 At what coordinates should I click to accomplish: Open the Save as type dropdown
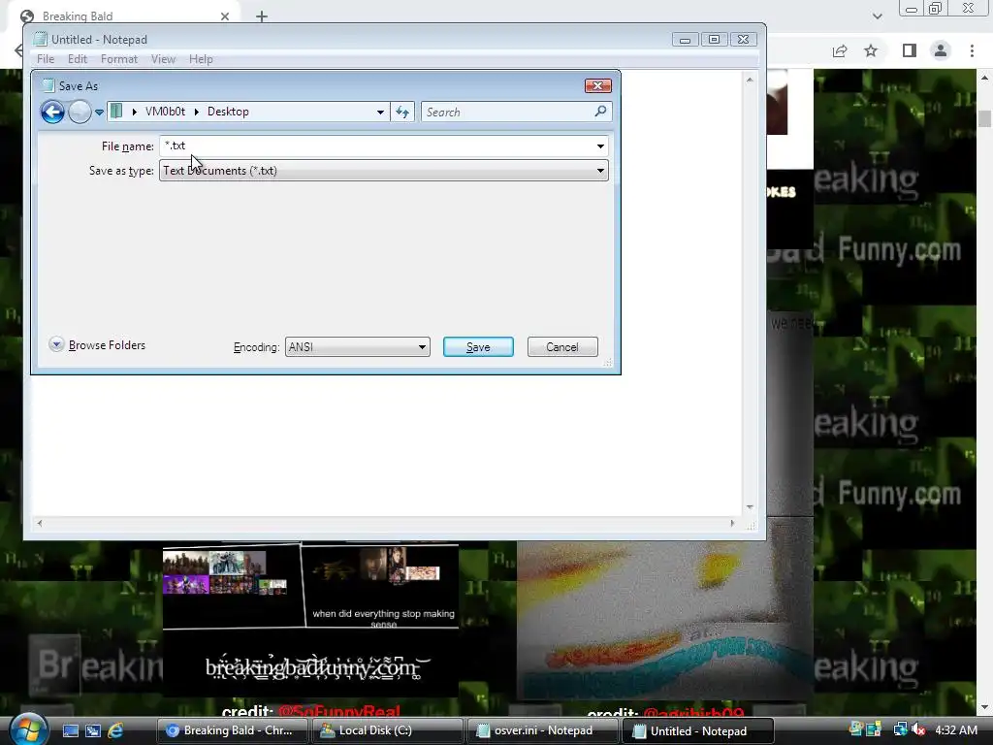pos(384,171)
